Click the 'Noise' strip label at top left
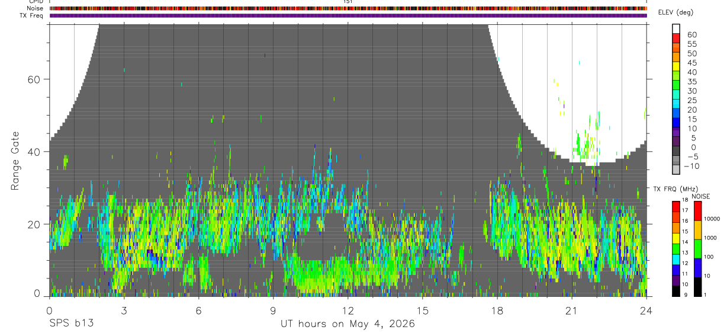The image size is (727, 336). (35, 8)
